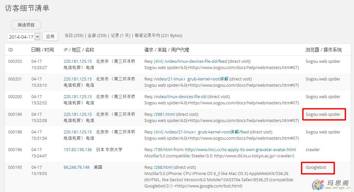Open the /2981.html request link

(x=164, y=114)
